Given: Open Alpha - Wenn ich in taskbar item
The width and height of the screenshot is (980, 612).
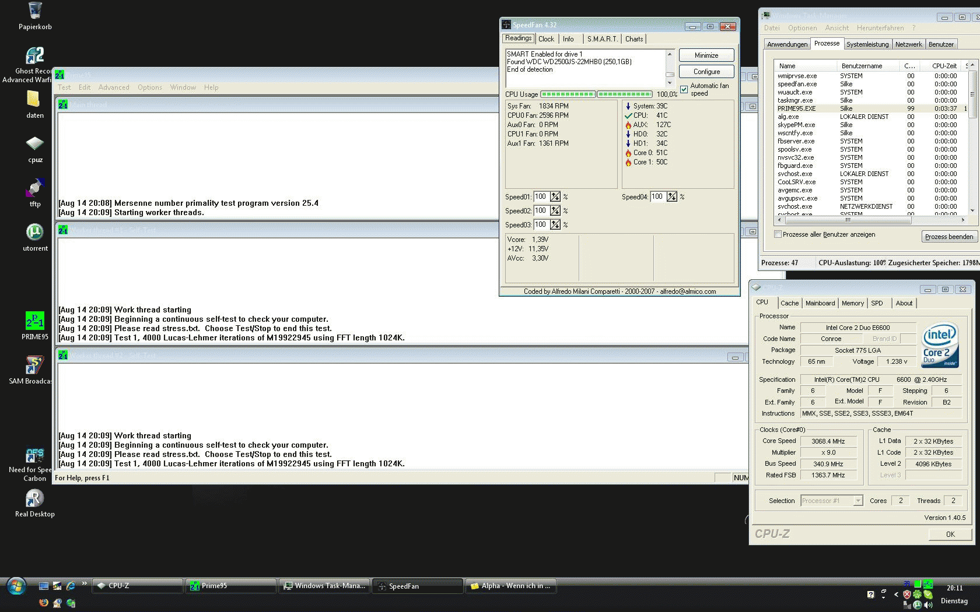Looking at the screenshot, I should (510, 586).
